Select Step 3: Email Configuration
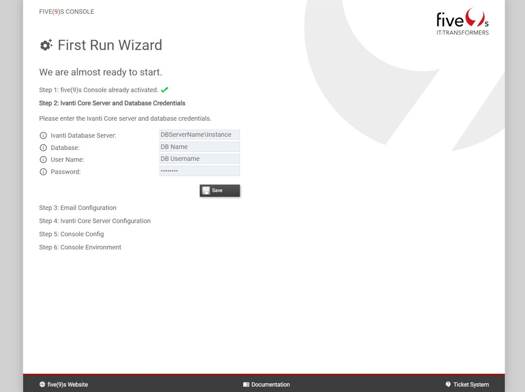525x392 pixels. pos(78,208)
